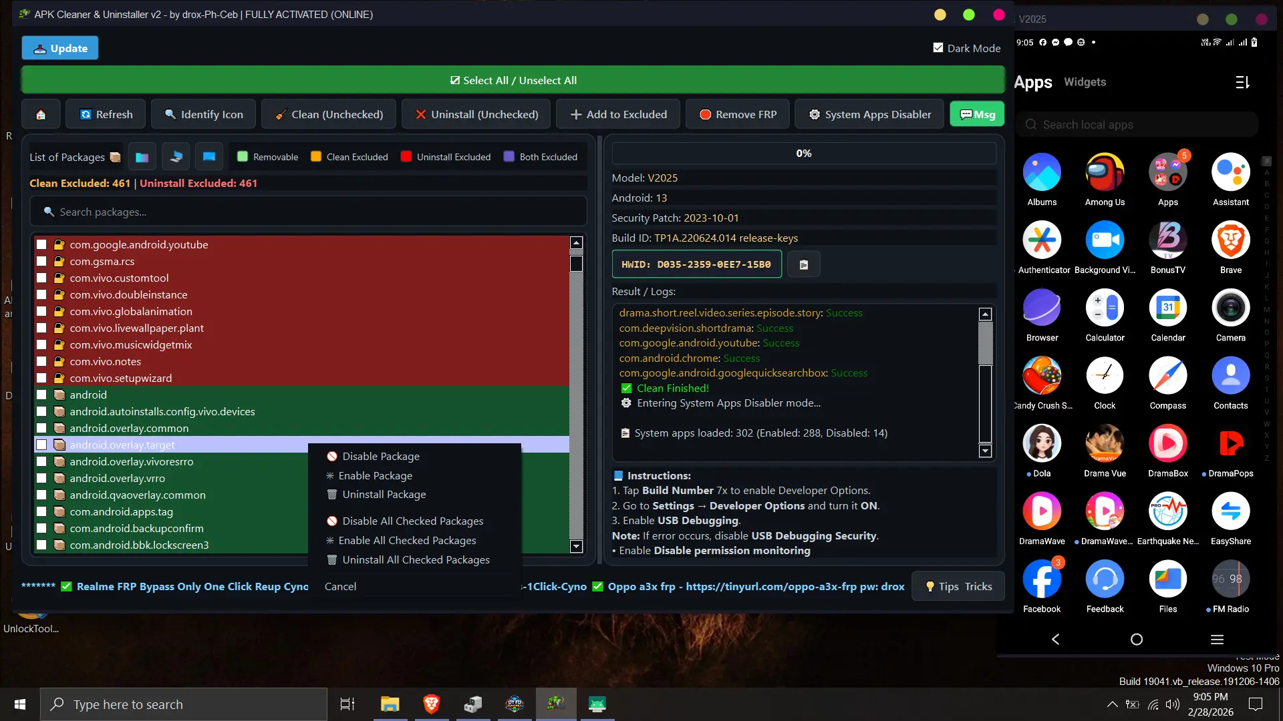Click the Clean Excluded color swatch
1283x721 pixels.
(316, 156)
